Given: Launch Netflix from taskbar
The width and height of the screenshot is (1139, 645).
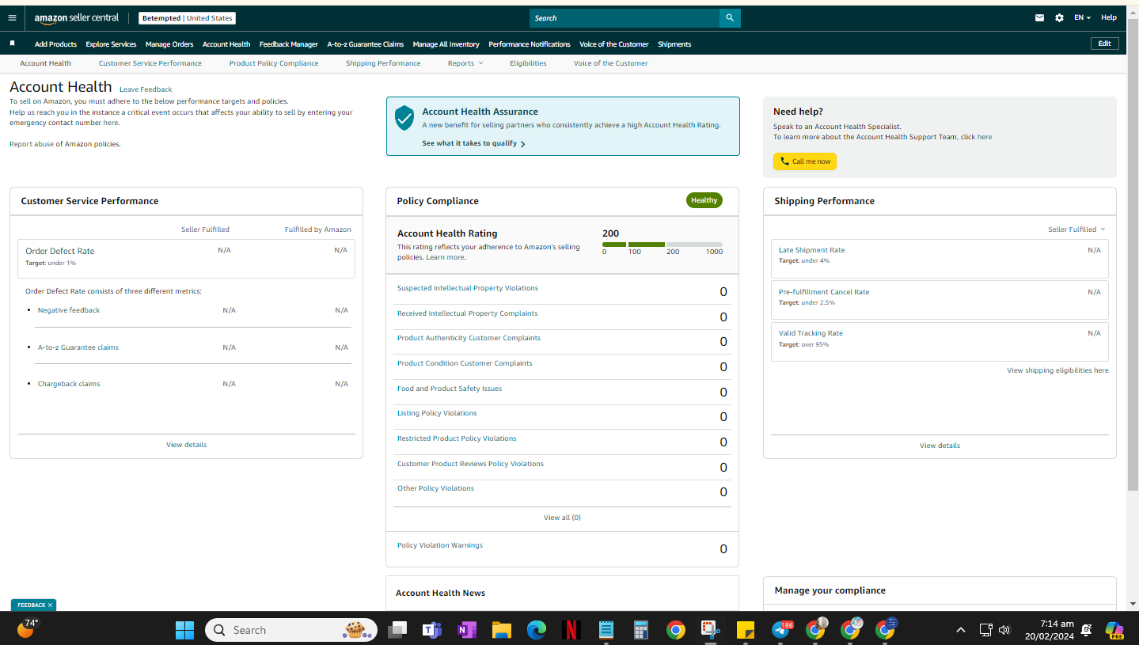Looking at the screenshot, I should pos(571,630).
